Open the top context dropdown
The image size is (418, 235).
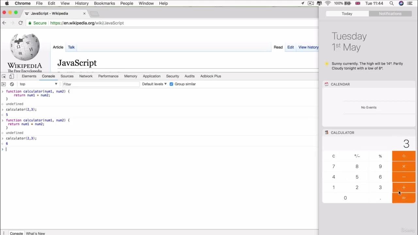(38, 84)
